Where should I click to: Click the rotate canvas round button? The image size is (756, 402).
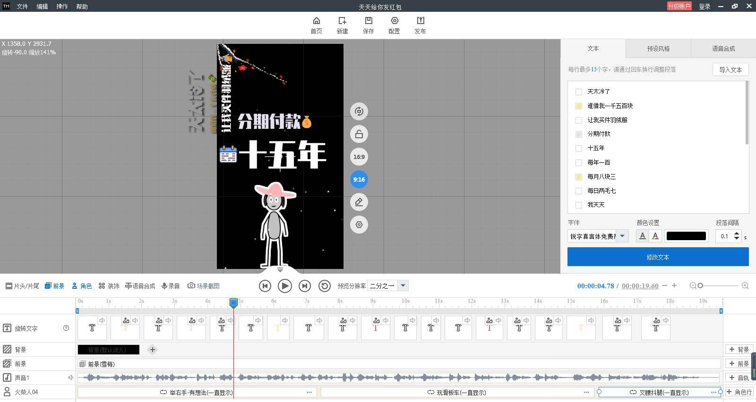coord(359,111)
